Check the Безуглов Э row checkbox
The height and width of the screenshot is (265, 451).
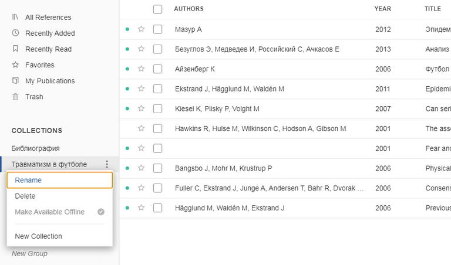[157, 49]
